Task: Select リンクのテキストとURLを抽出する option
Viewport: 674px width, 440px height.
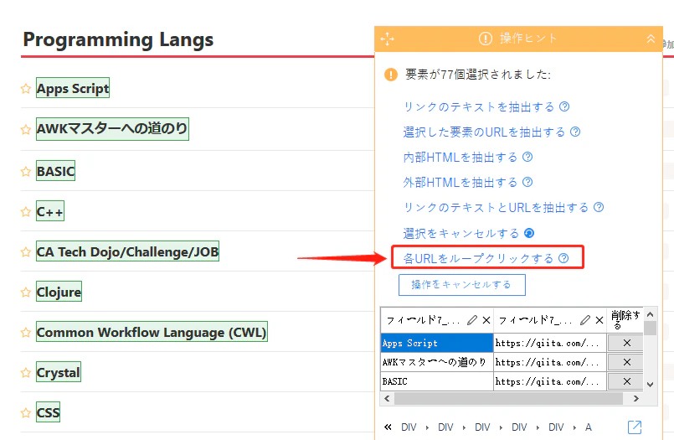Action: point(496,207)
